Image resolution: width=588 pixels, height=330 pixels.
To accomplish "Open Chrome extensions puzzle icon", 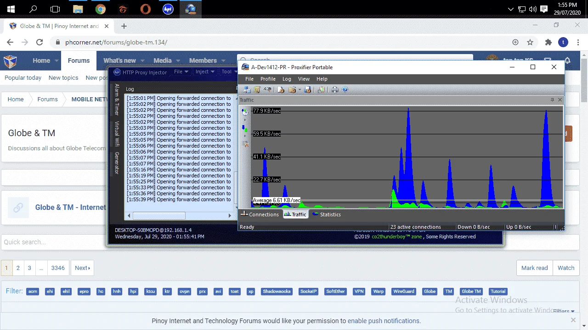I will [548, 42].
